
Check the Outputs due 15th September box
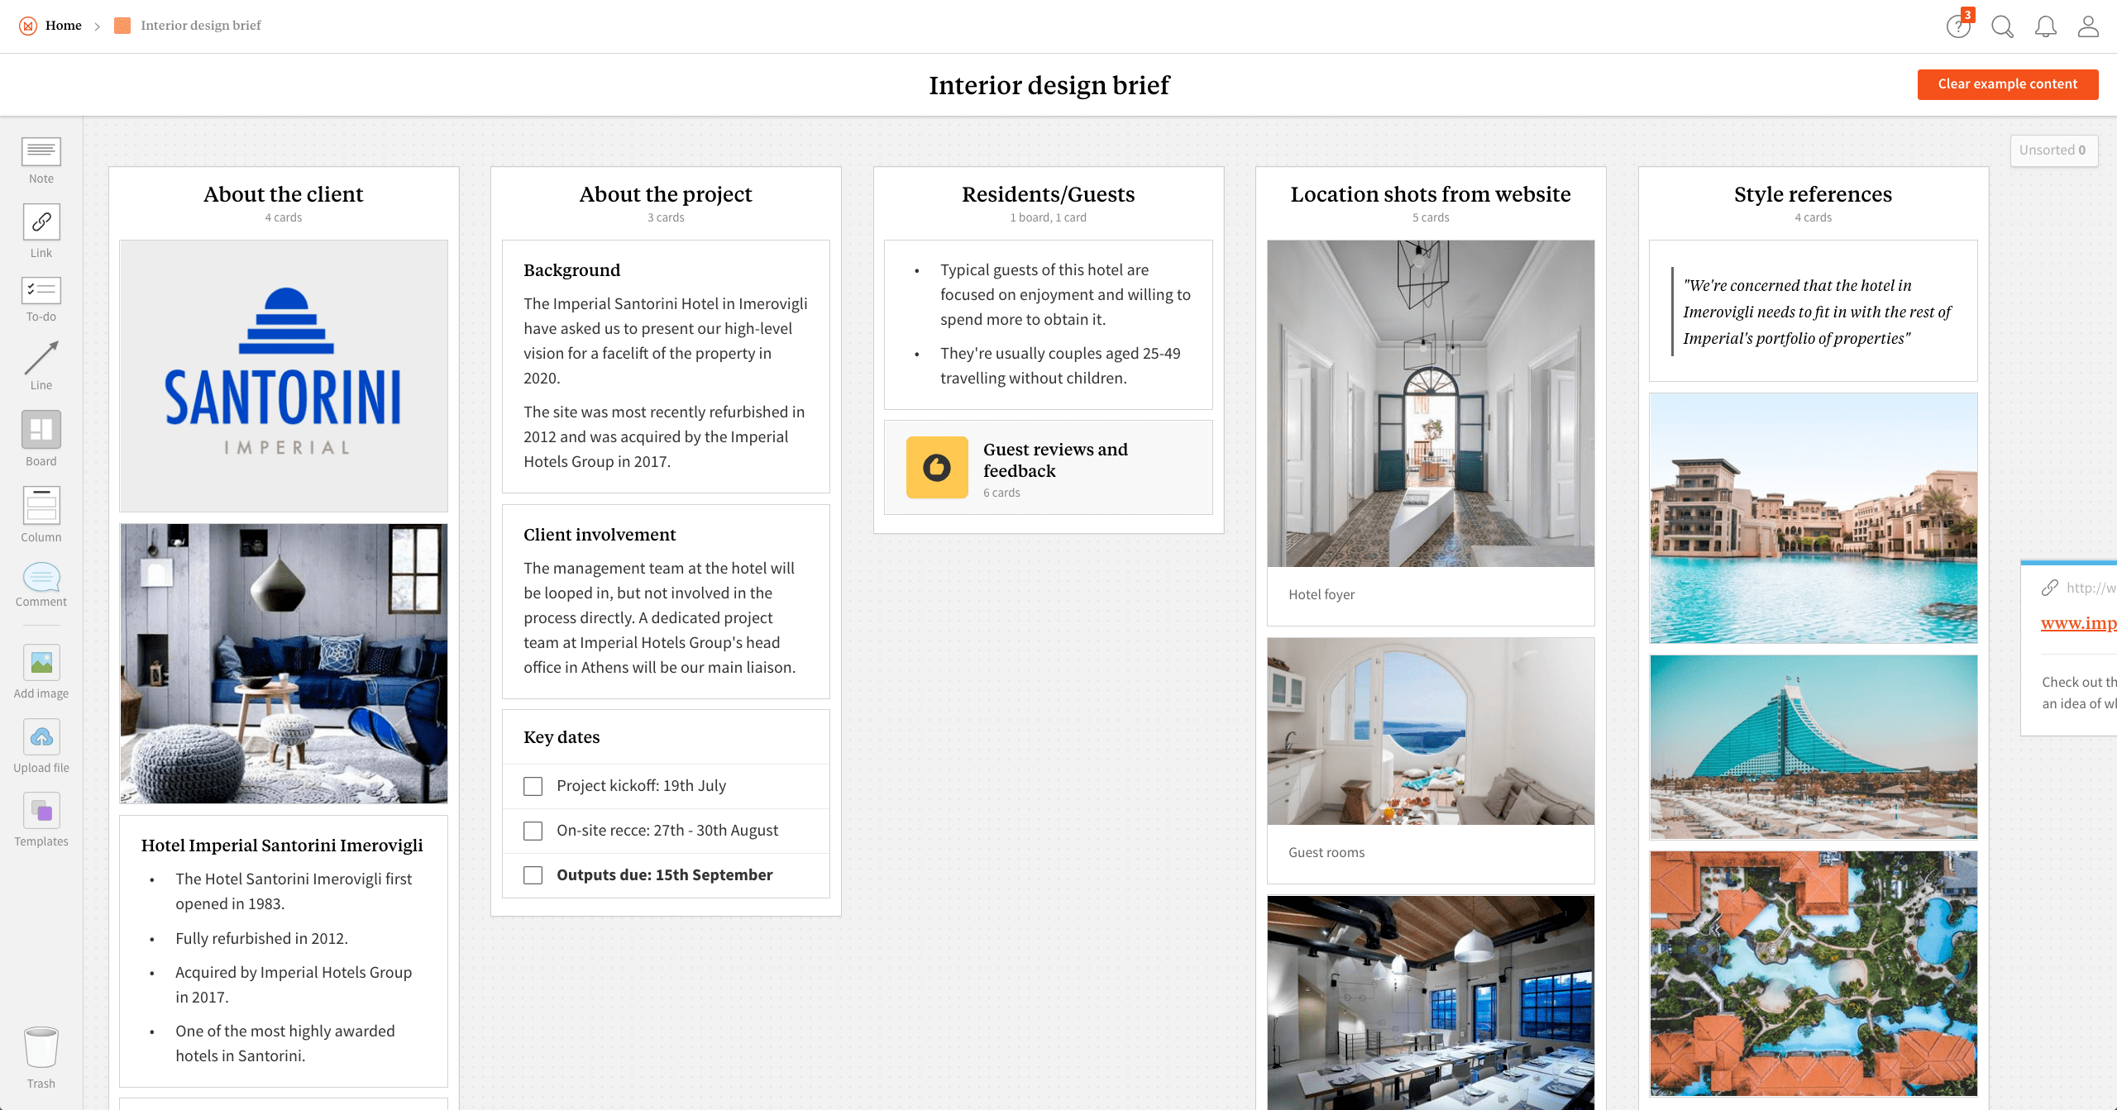pyautogui.click(x=533, y=874)
